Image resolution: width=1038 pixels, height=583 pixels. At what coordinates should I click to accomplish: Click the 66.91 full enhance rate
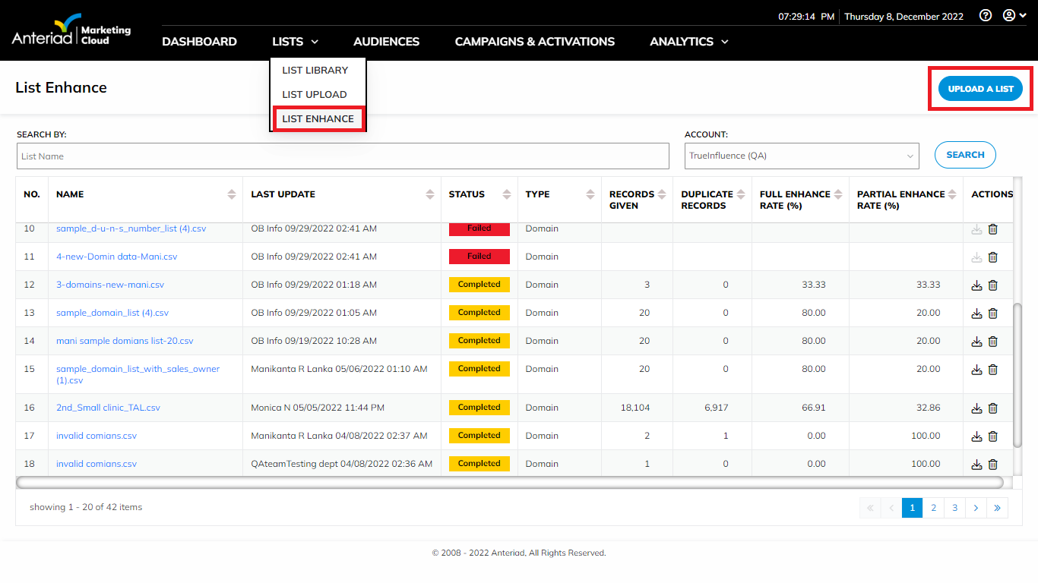click(813, 408)
